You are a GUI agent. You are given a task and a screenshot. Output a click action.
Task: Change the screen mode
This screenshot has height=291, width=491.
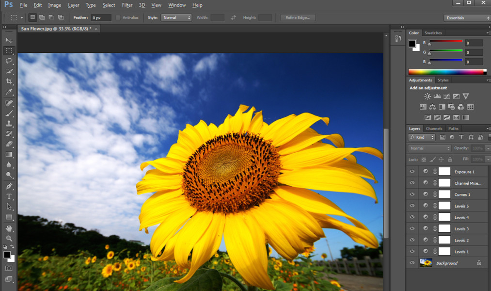[9, 279]
